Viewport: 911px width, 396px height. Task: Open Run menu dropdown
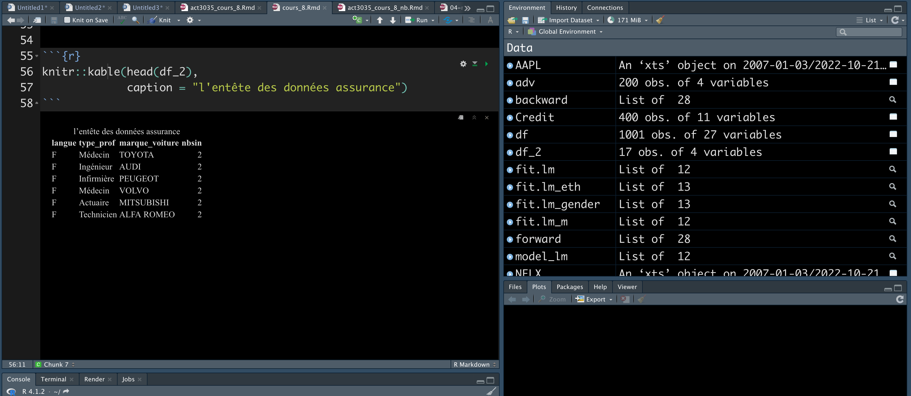point(433,20)
